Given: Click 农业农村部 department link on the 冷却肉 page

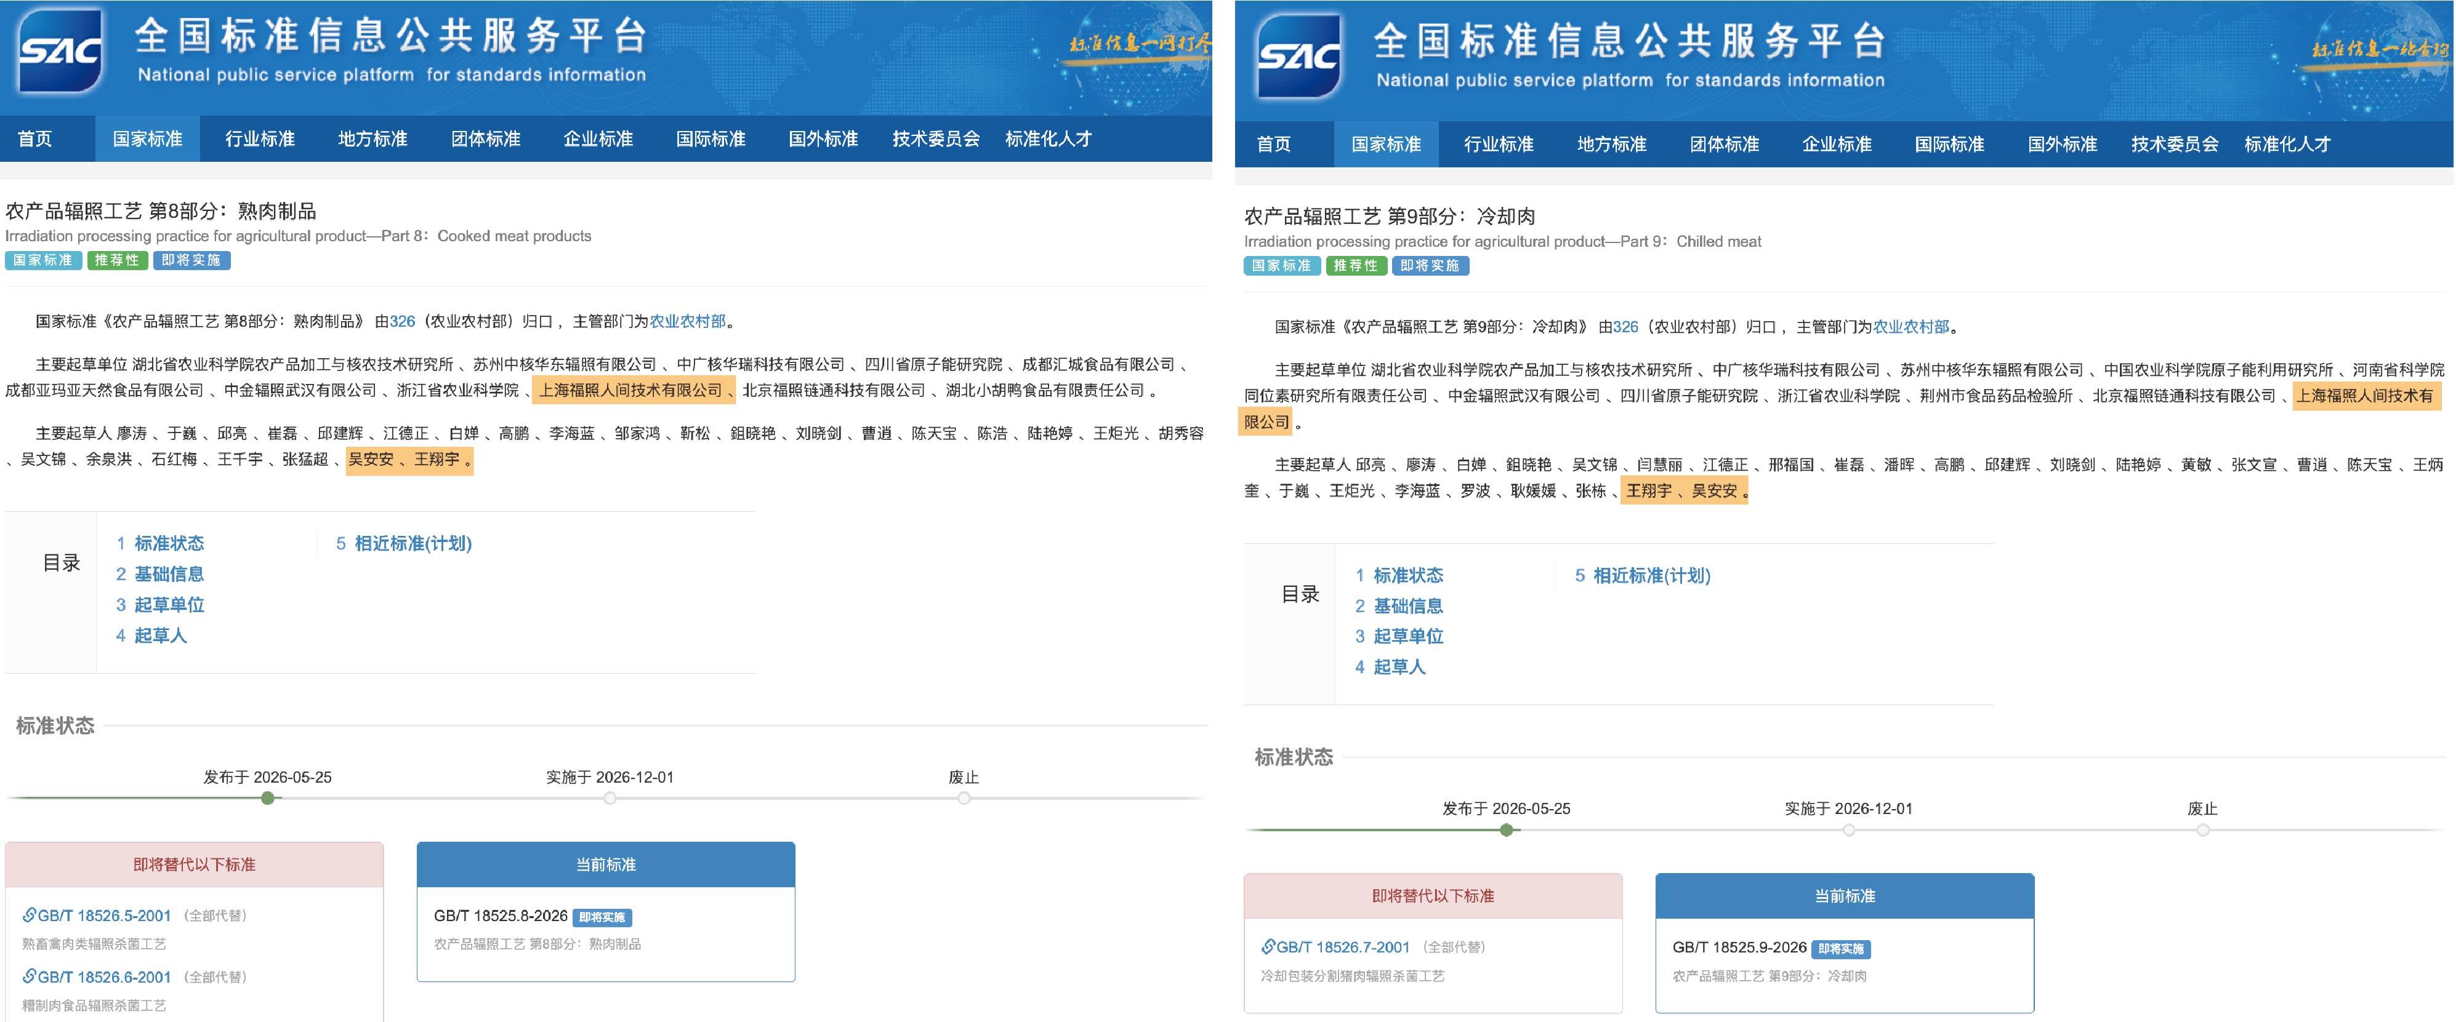Looking at the screenshot, I should pyautogui.click(x=1910, y=327).
